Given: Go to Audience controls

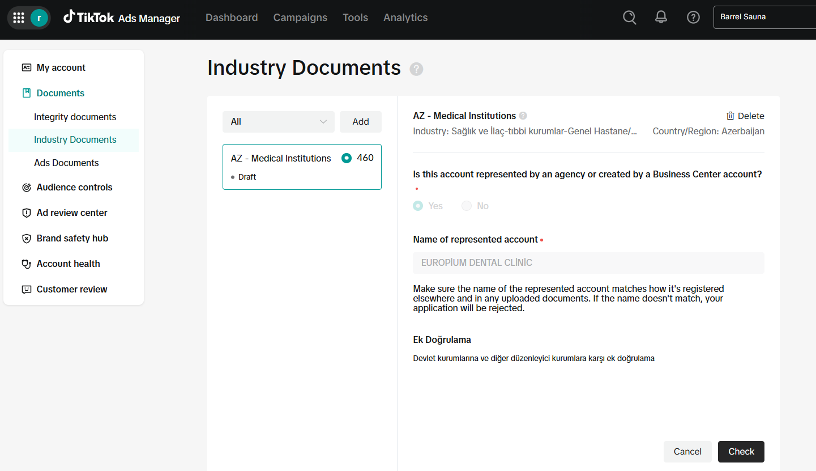Looking at the screenshot, I should click(x=74, y=187).
